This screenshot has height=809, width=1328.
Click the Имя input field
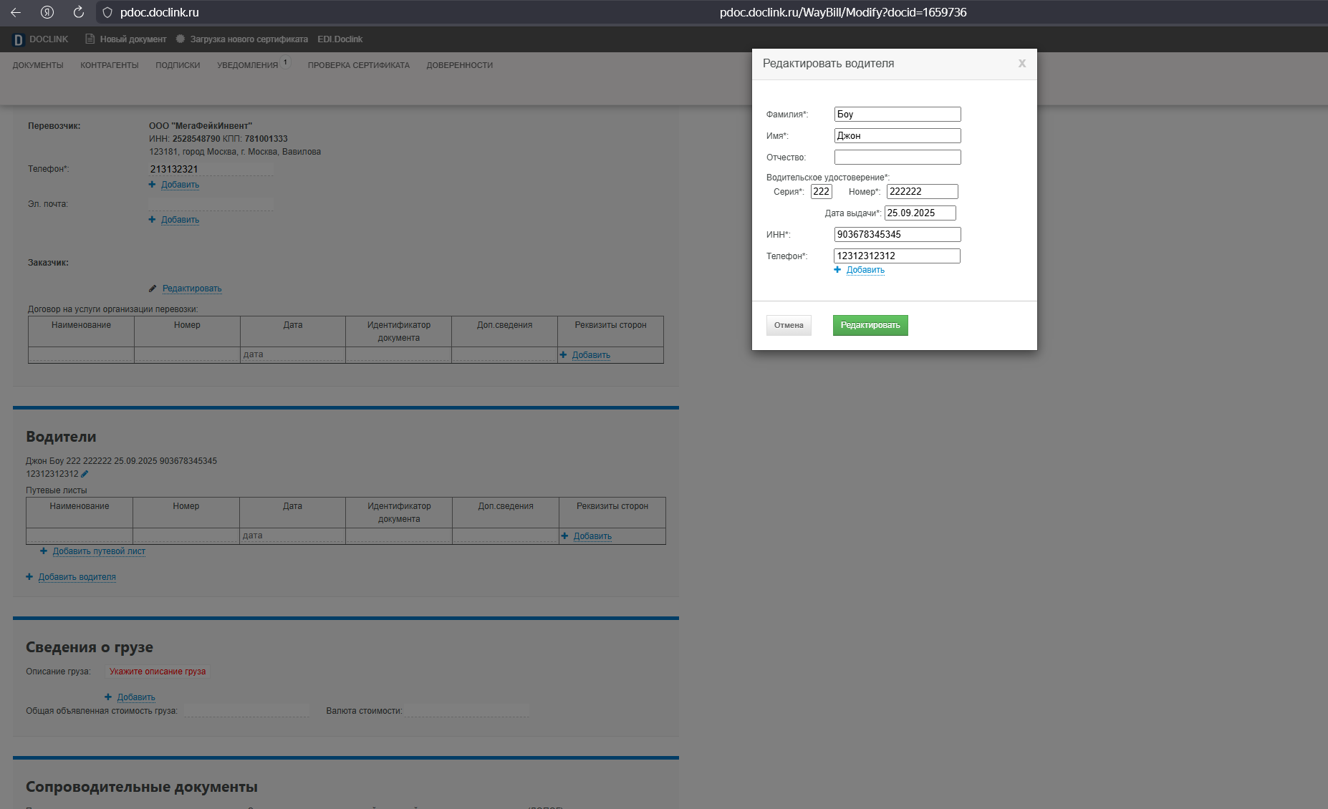pos(898,136)
